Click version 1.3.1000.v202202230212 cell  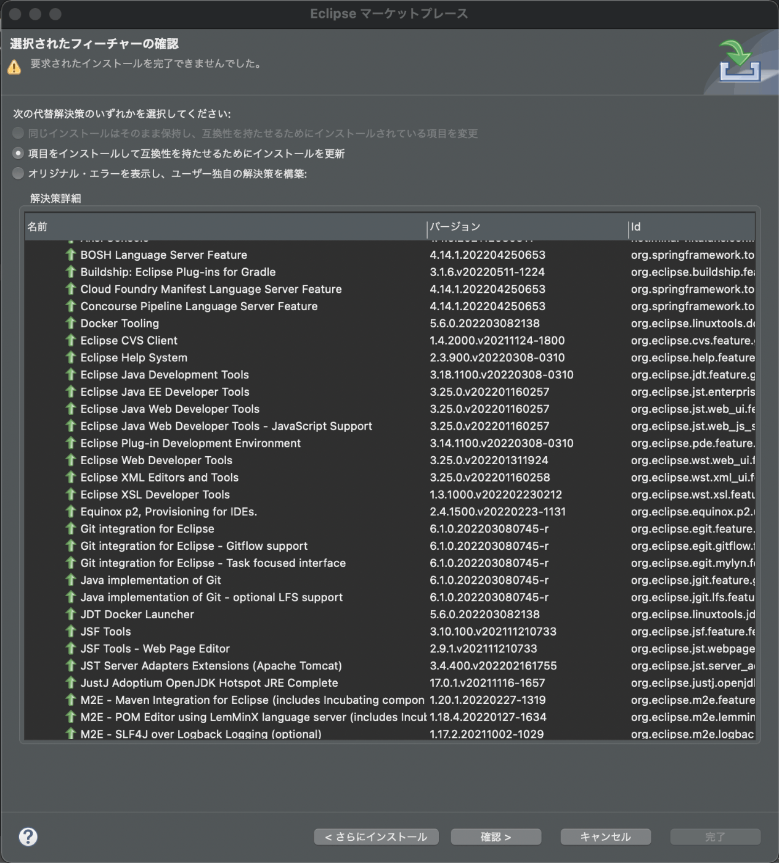(496, 494)
